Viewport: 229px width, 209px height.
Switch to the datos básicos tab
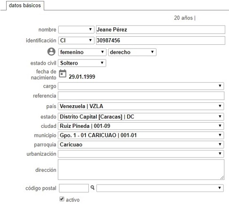pos(25,5)
